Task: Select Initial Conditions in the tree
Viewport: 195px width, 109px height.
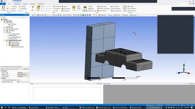Action: (15, 42)
